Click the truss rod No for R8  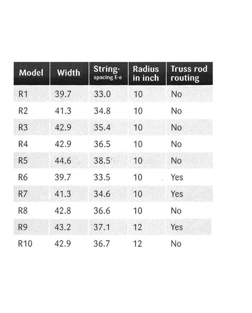click(176, 211)
